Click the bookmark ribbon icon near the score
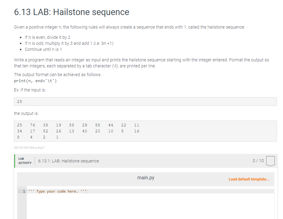 pos(270,161)
